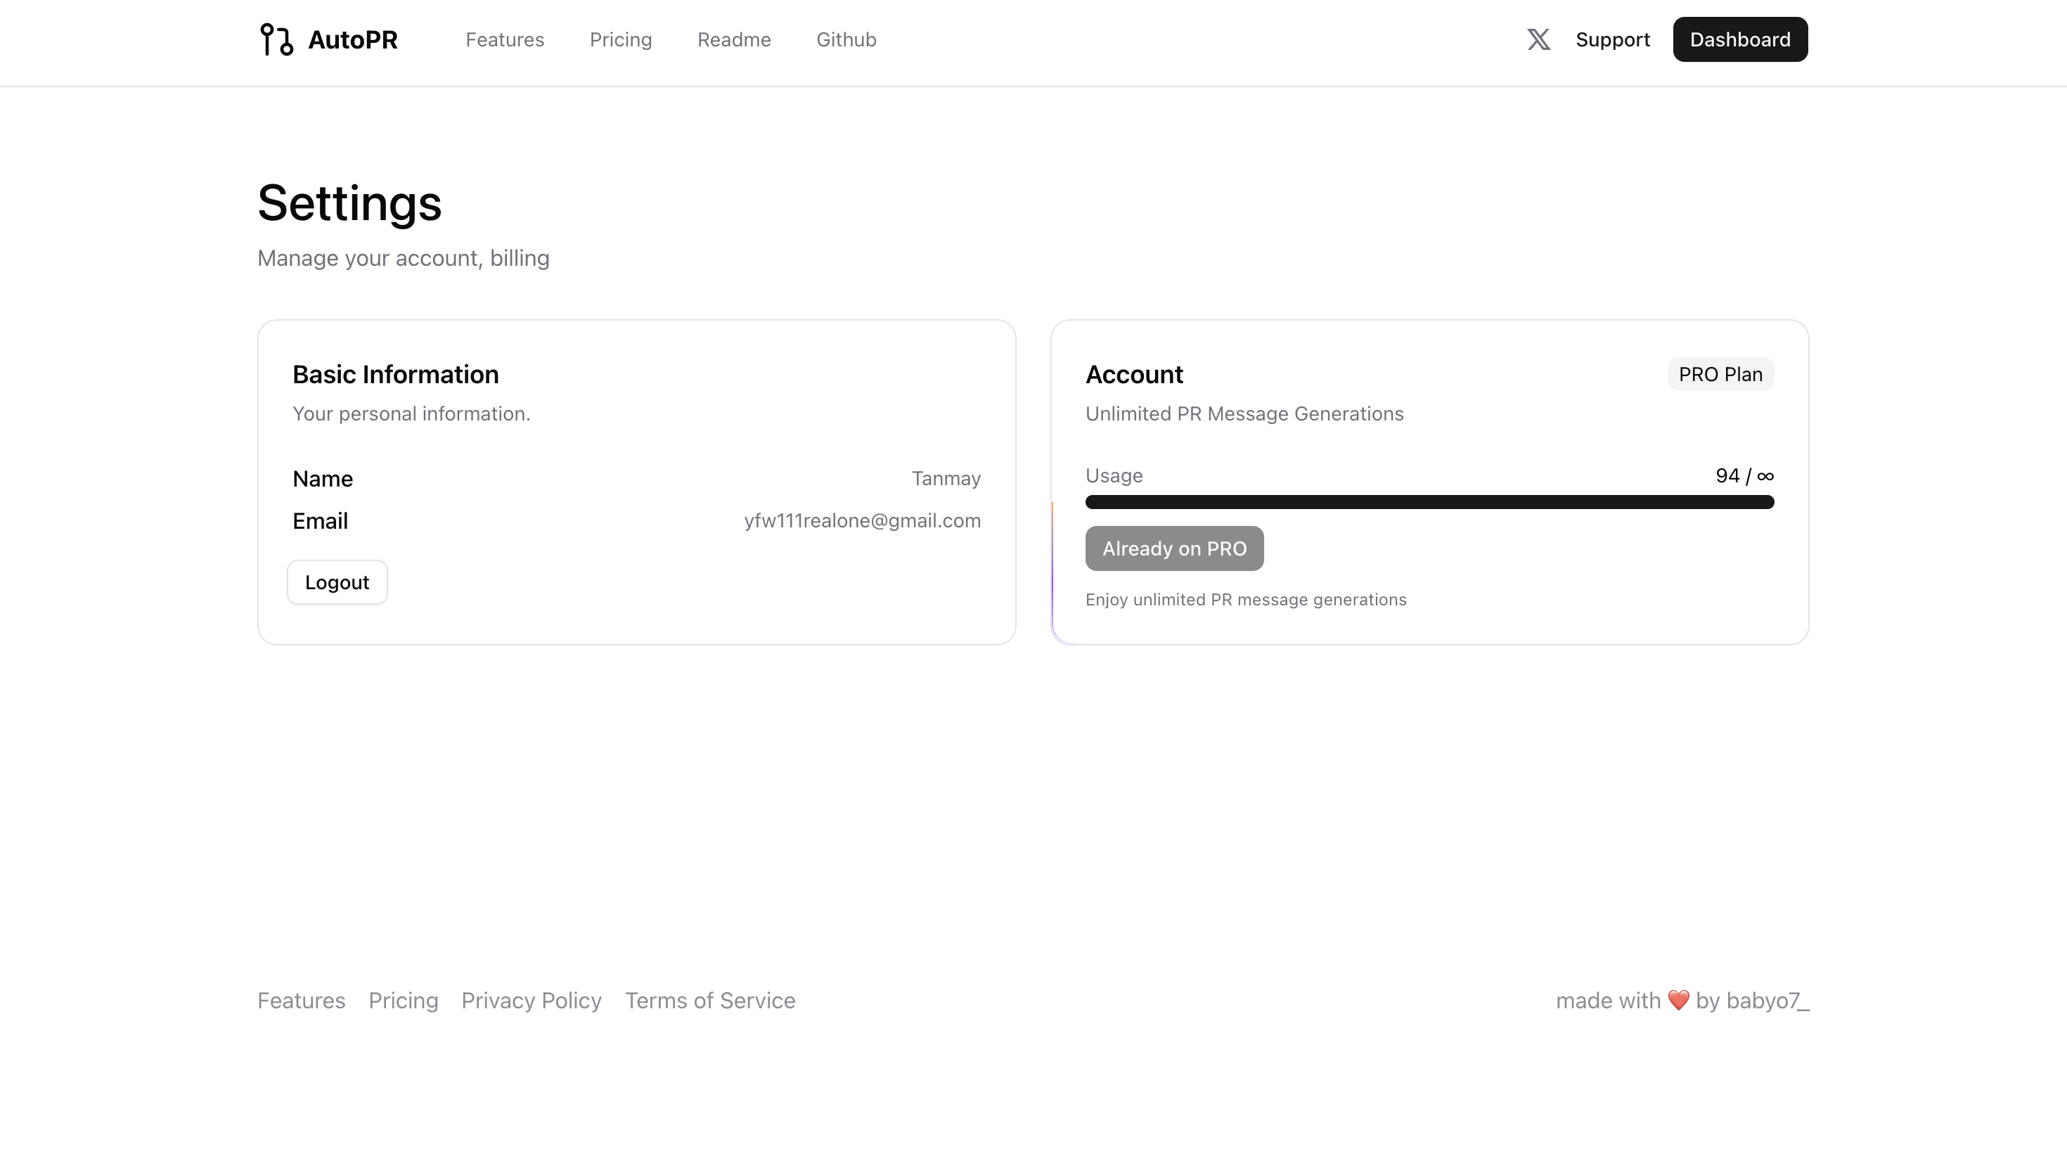Click the Name field label
Screen dimensions: 2067x1163
(323, 478)
